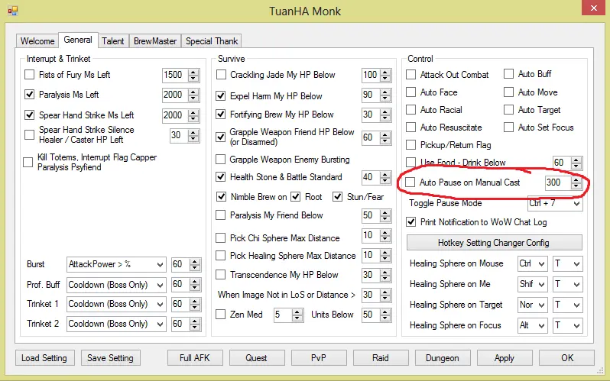Increase Paralysis Ms Left value with up arrow
This screenshot has height=381, width=610.
193,92
